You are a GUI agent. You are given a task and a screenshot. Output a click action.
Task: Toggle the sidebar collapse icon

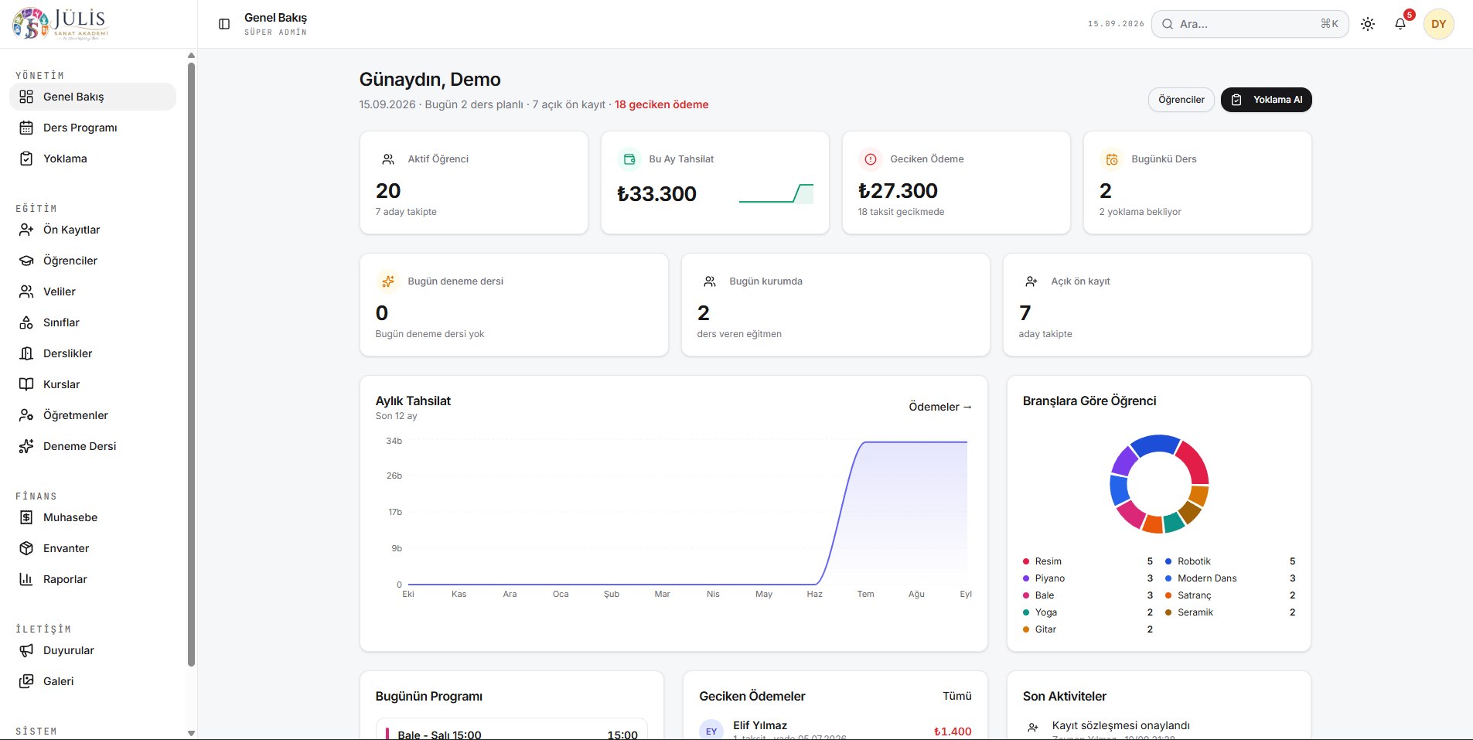coord(224,24)
